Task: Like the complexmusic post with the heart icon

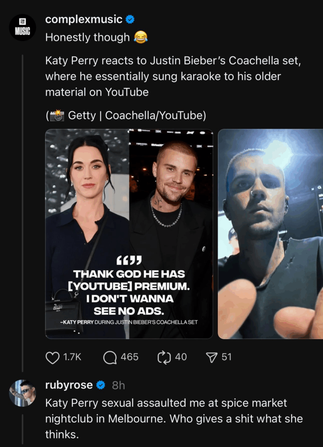Action: click(x=52, y=358)
